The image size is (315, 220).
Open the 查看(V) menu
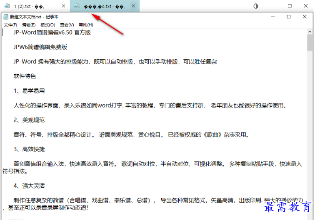[67, 25]
